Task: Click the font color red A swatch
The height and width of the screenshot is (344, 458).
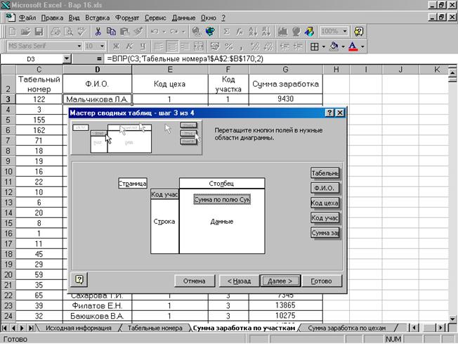Action: coord(353,46)
